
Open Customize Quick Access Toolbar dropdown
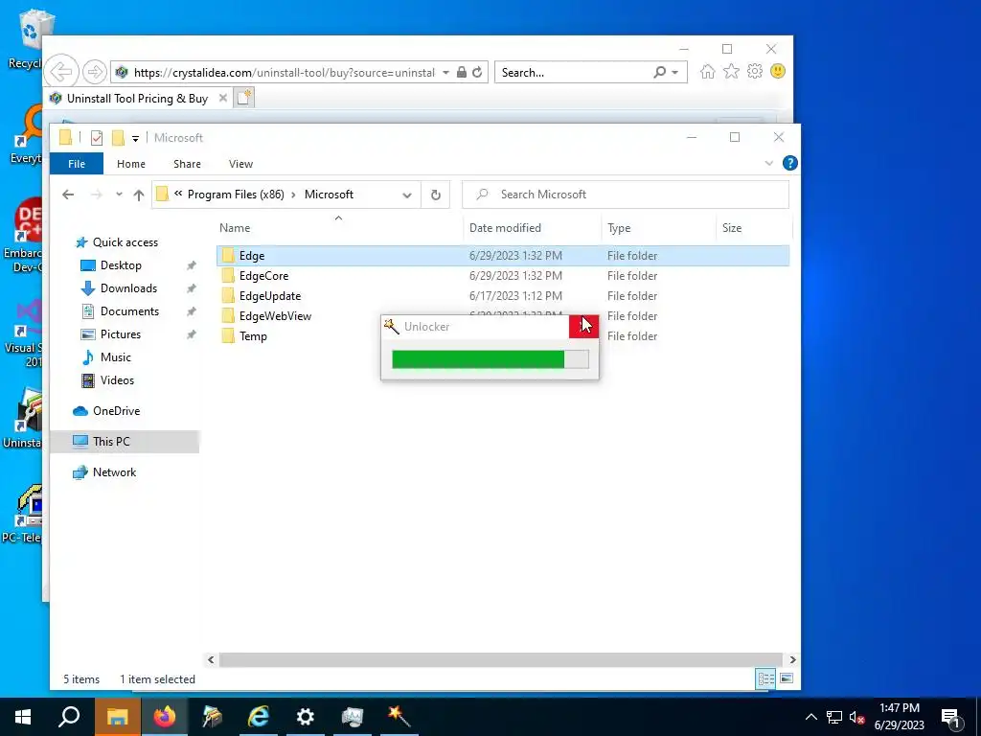[x=135, y=138]
